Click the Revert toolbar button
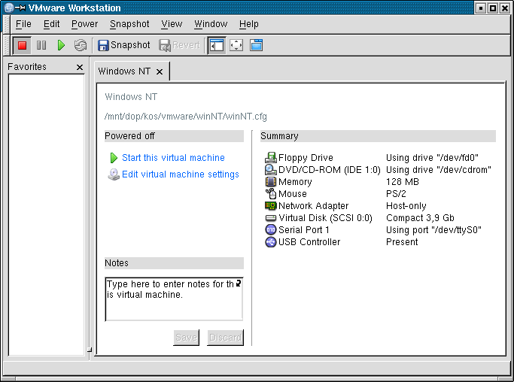 pyautogui.click(x=179, y=45)
